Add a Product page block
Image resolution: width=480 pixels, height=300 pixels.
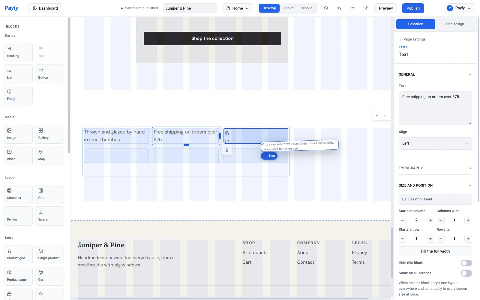click(x=18, y=276)
